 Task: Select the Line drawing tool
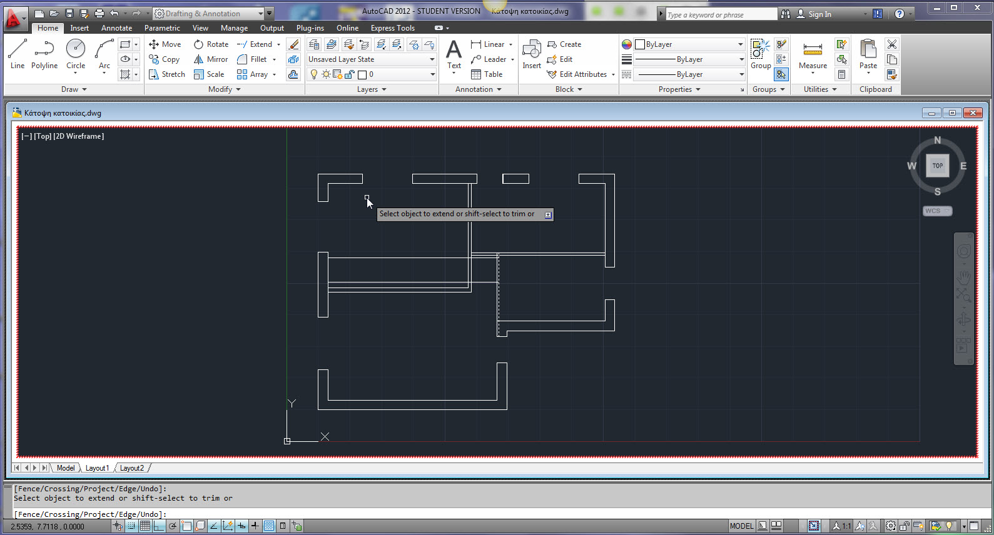coord(18,54)
